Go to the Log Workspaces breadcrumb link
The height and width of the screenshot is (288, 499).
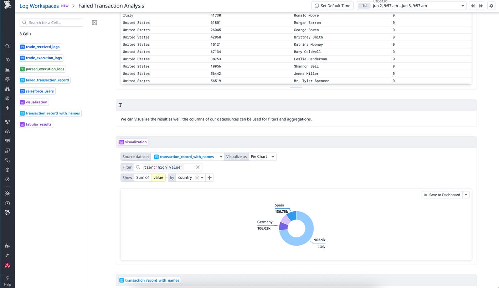pos(39,6)
